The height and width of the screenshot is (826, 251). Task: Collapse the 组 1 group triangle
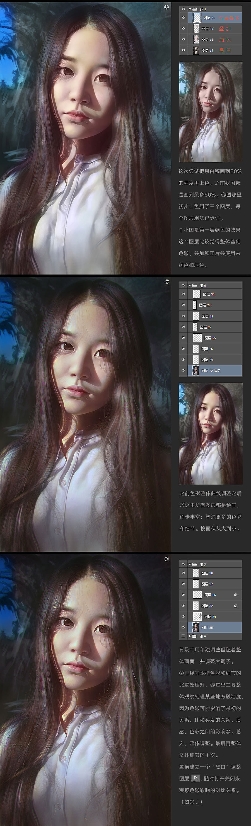[x=190, y=9]
